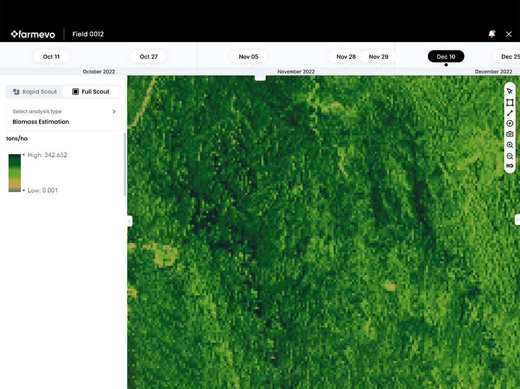Zoom in on the field map
The width and height of the screenshot is (520, 389).
tap(510, 145)
